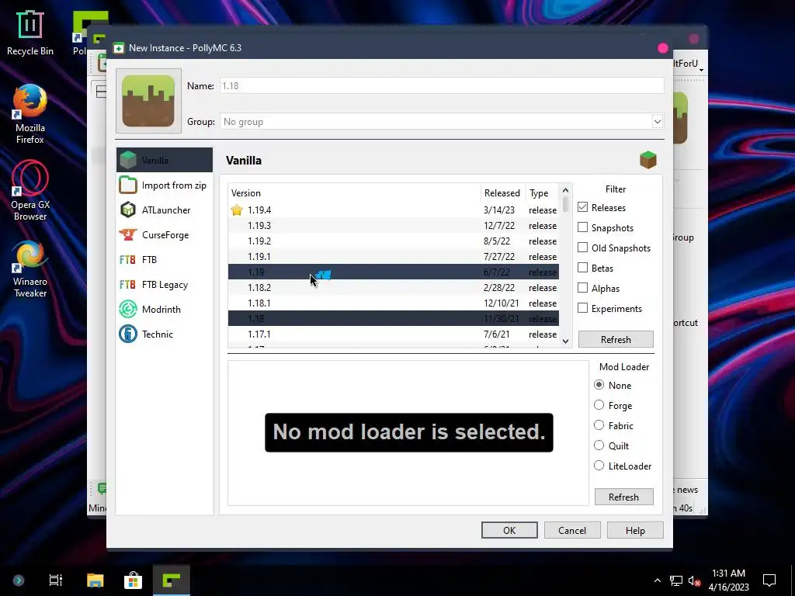The image size is (795, 596).
Task: Select version 1.17.1 row
Action: pos(394,334)
